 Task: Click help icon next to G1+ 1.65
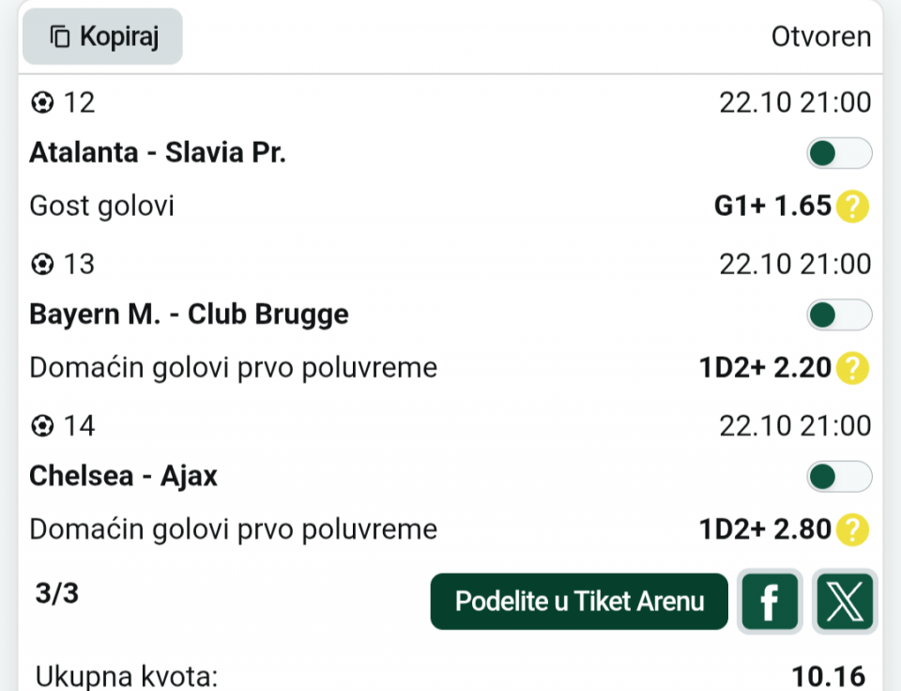click(852, 207)
